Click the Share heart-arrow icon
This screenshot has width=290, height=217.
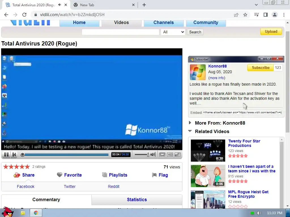click(17, 175)
